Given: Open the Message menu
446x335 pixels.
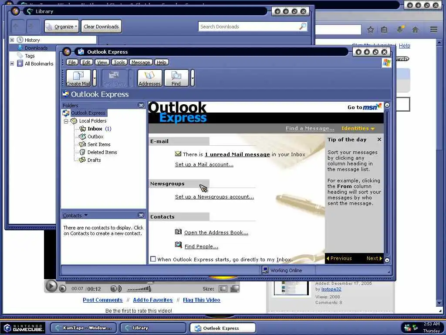Looking at the screenshot, I should point(141,62).
